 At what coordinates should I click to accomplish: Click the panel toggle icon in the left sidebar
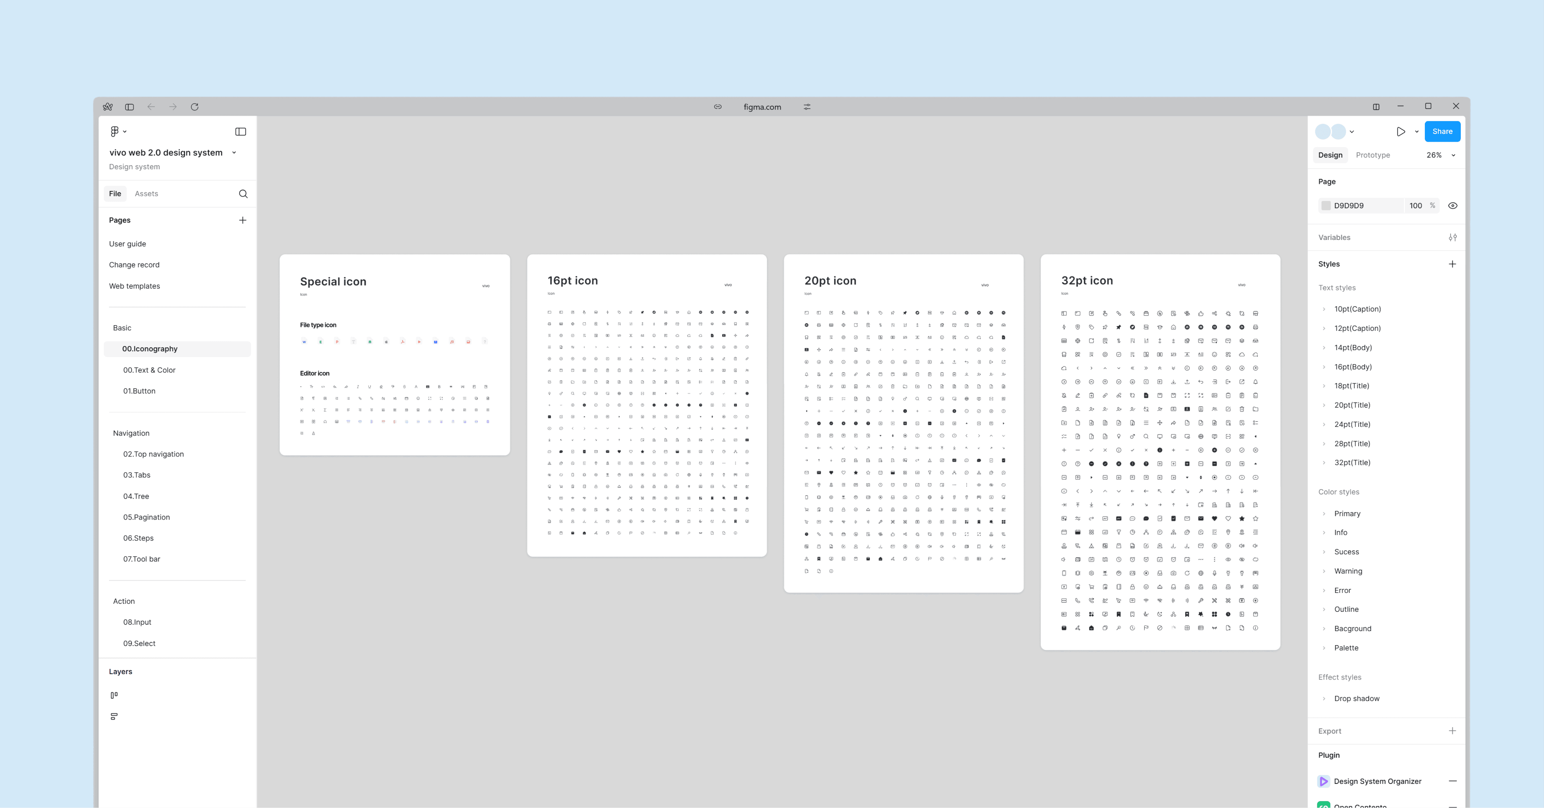(240, 132)
